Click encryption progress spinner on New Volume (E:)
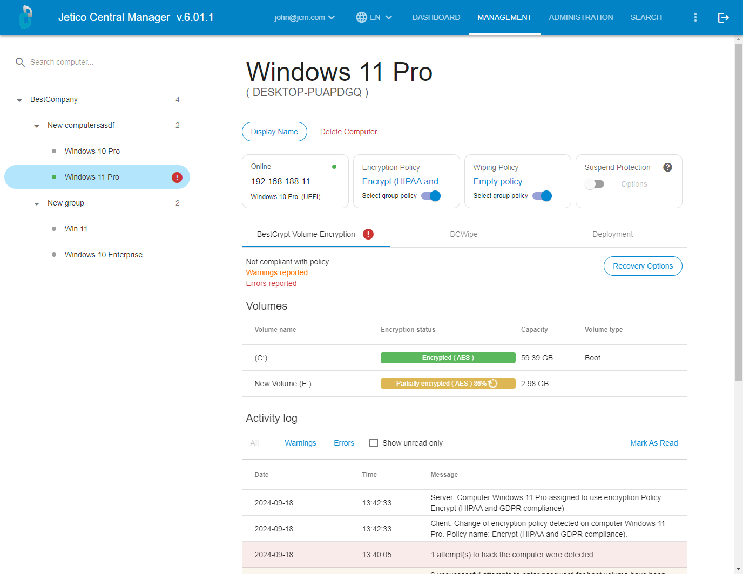Image resolution: width=743 pixels, height=574 pixels. 493,384
